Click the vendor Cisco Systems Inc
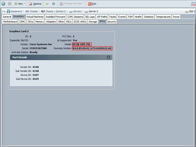Viewport: 196px width, 147px height. [x=41, y=44]
